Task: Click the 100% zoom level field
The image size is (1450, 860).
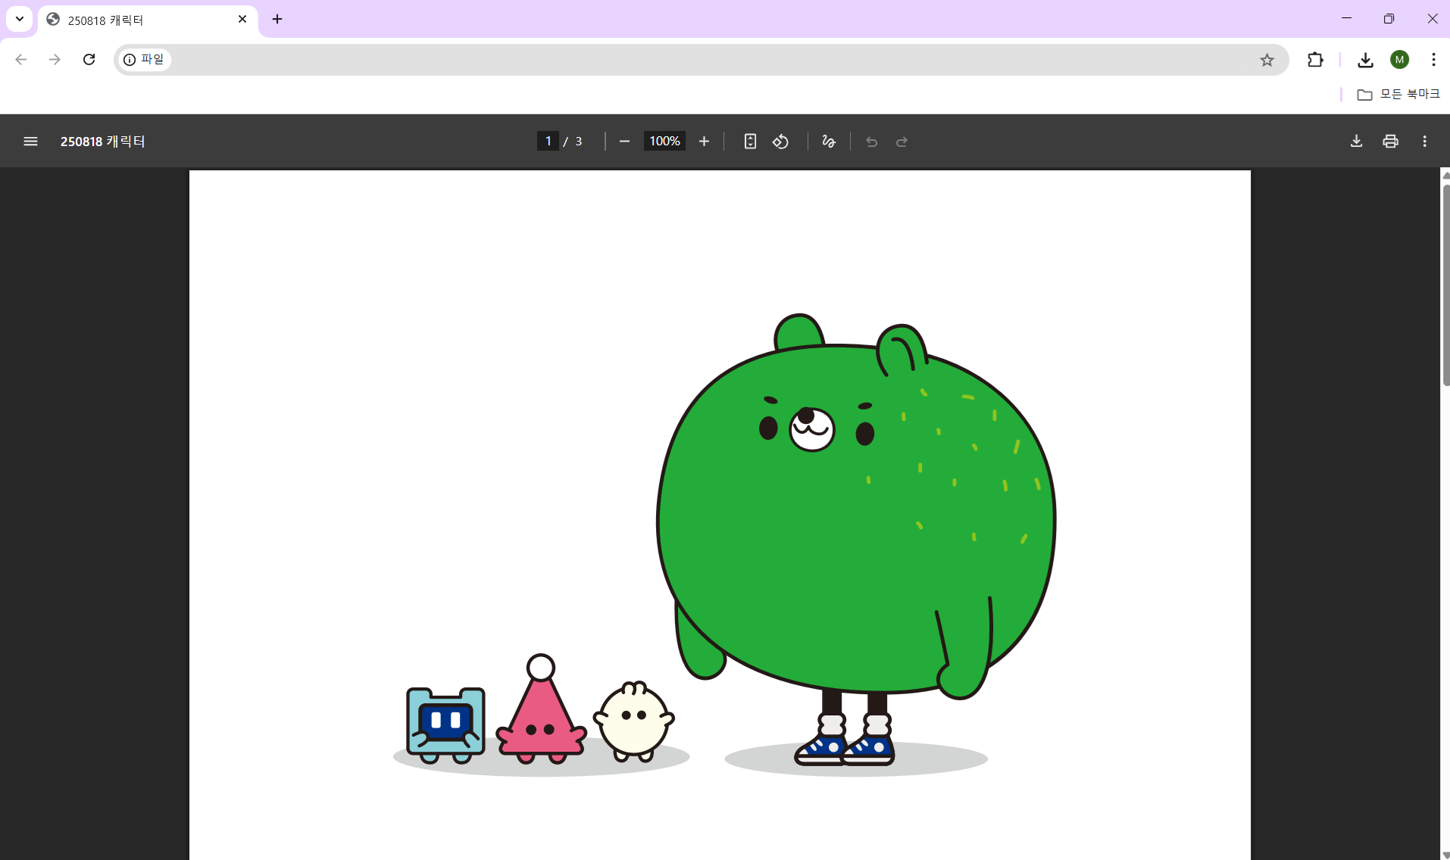Action: click(x=664, y=142)
